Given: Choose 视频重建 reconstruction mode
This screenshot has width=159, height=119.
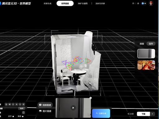Looking at the screenshot, I should pos(45,105).
